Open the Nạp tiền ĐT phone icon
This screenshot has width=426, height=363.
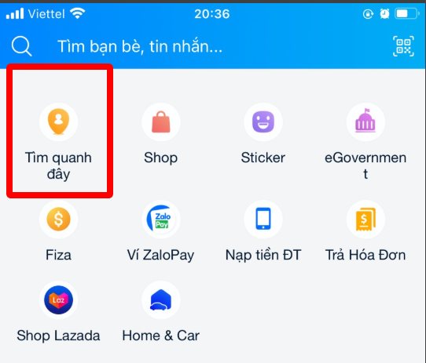click(x=263, y=219)
